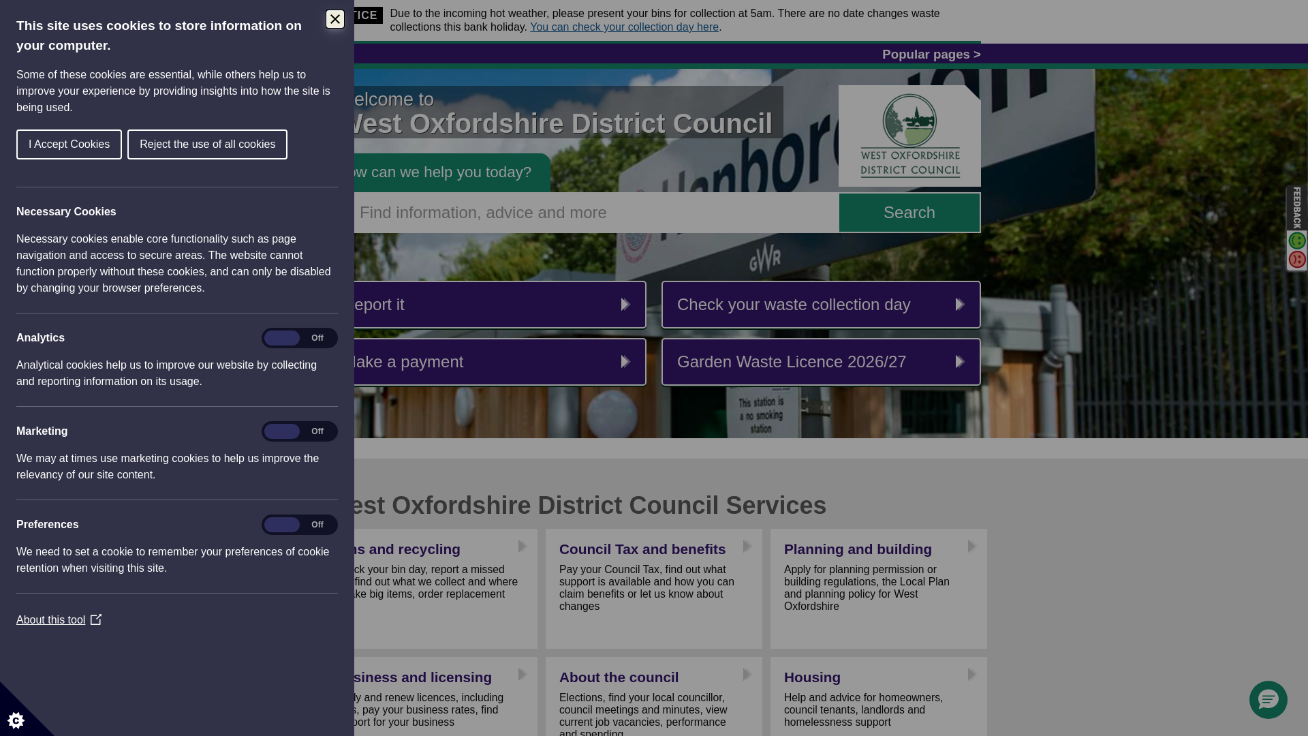1308x736 pixels.
Task: Click arrow on Bins and recycling card
Action: pos(523,547)
